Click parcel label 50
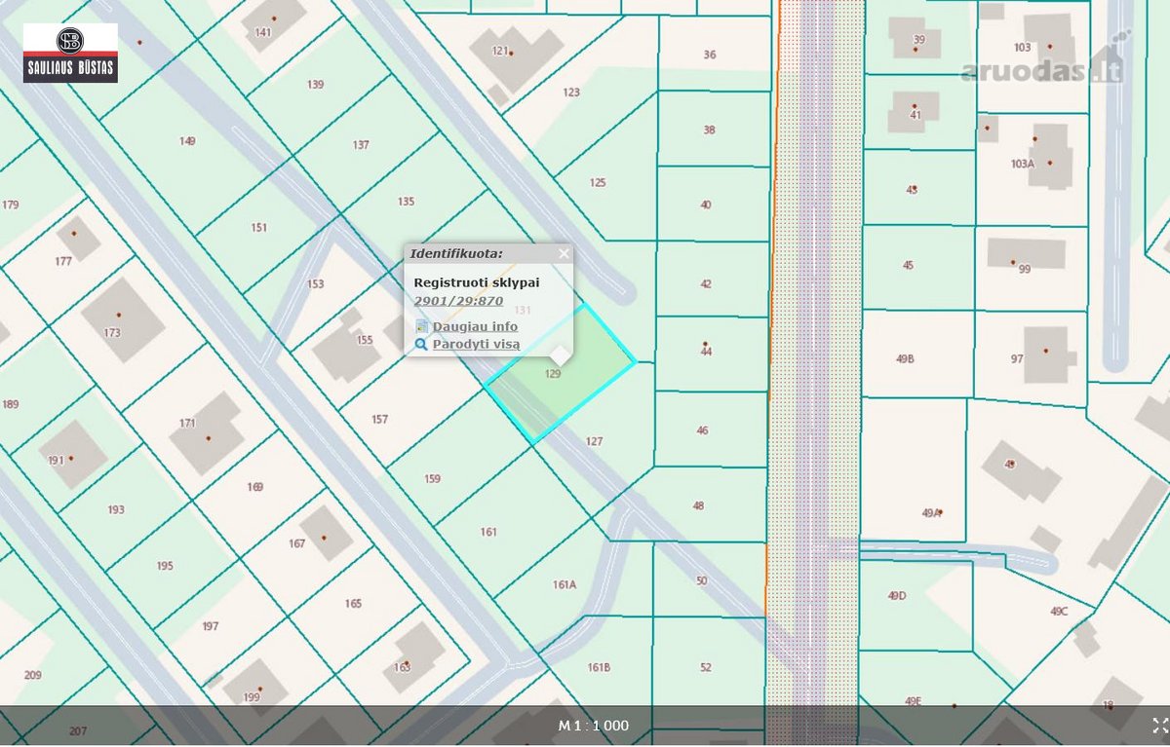This screenshot has height=747, width=1170. (702, 580)
